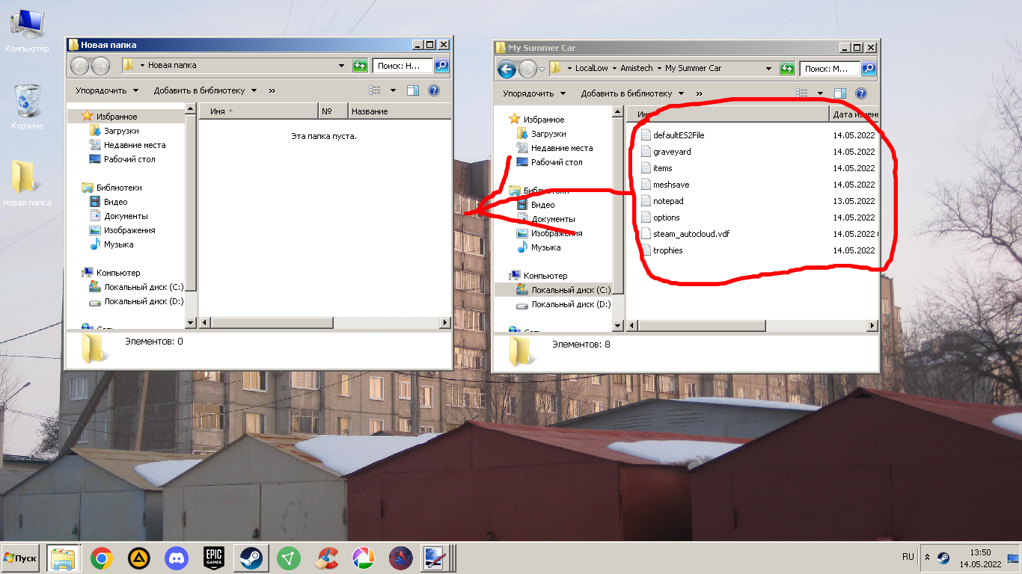Click the green paper-plane taskbar icon
The image size is (1022, 574).
point(289,558)
